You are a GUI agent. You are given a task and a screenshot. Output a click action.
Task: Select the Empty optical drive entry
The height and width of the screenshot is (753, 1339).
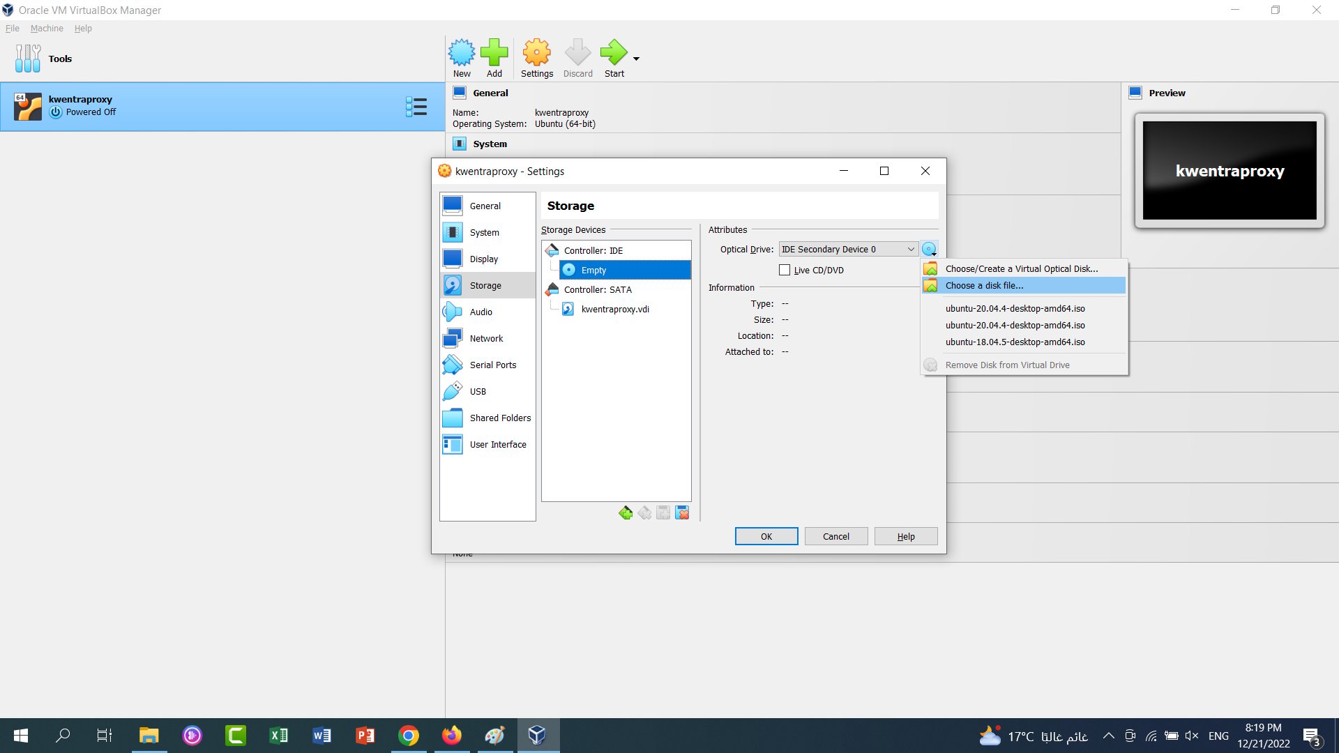[x=625, y=270]
